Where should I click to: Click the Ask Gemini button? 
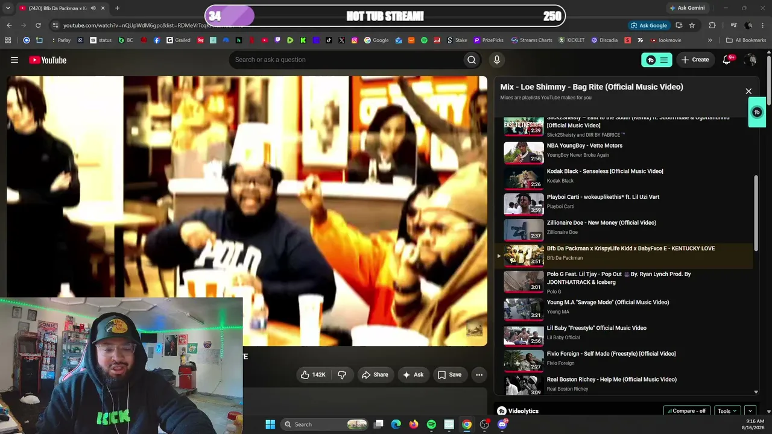pos(686,8)
